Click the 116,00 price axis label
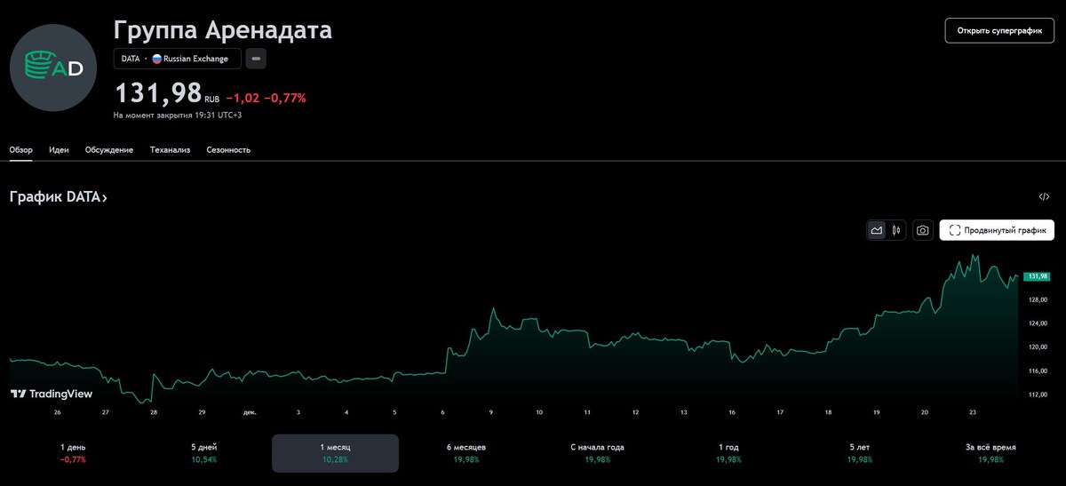1066x486 pixels. [x=1038, y=370]
